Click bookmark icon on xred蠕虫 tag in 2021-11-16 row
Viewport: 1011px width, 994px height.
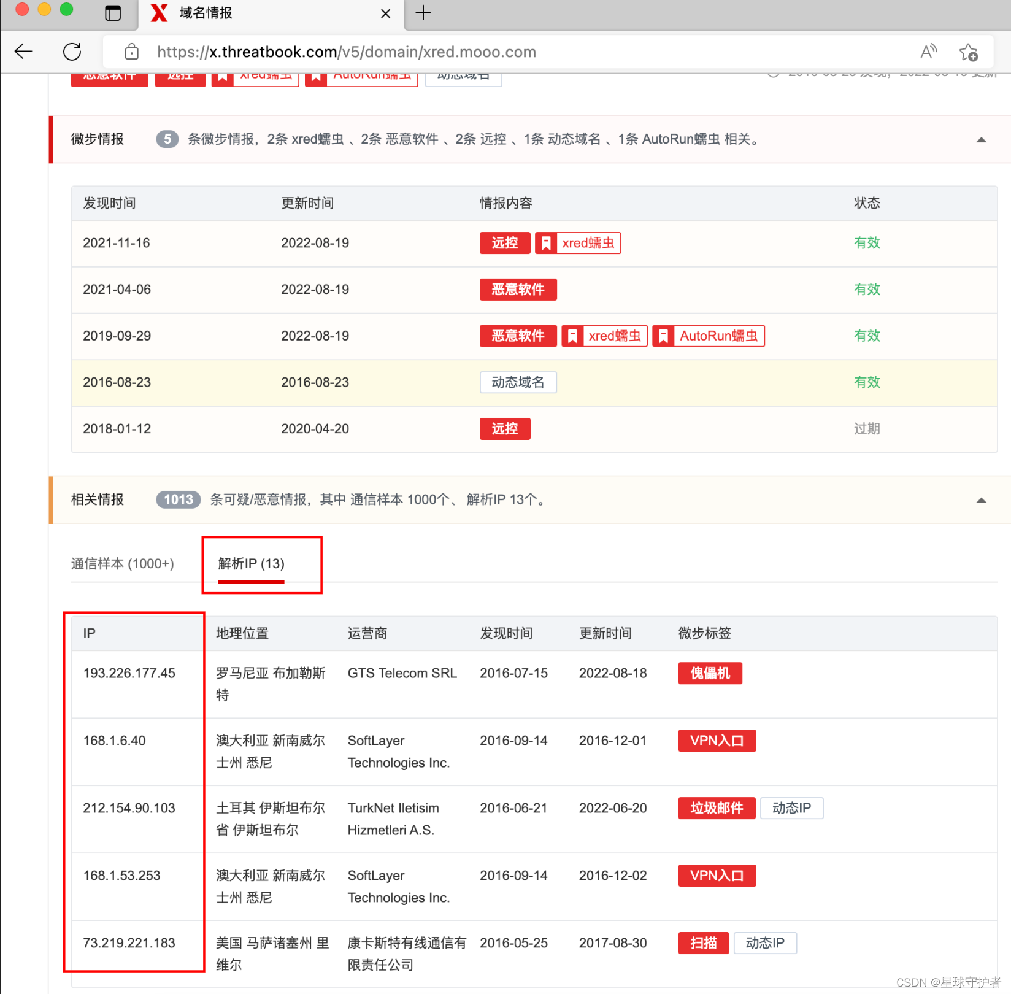point(546,243)
